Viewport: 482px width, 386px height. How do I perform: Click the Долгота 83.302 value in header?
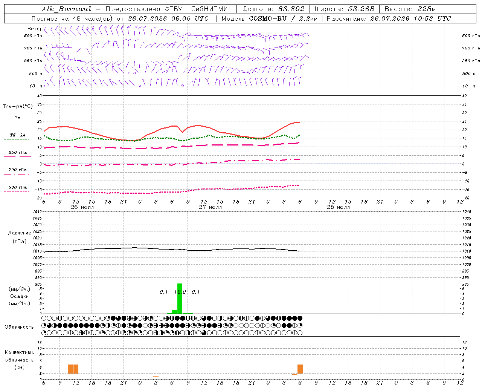click(273, 9)
